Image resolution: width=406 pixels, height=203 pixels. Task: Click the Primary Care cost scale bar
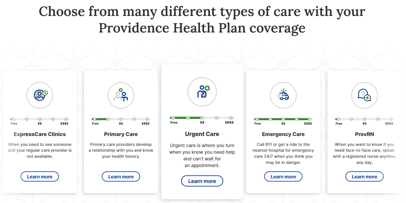pyautogui.click(x=121, y=119)
